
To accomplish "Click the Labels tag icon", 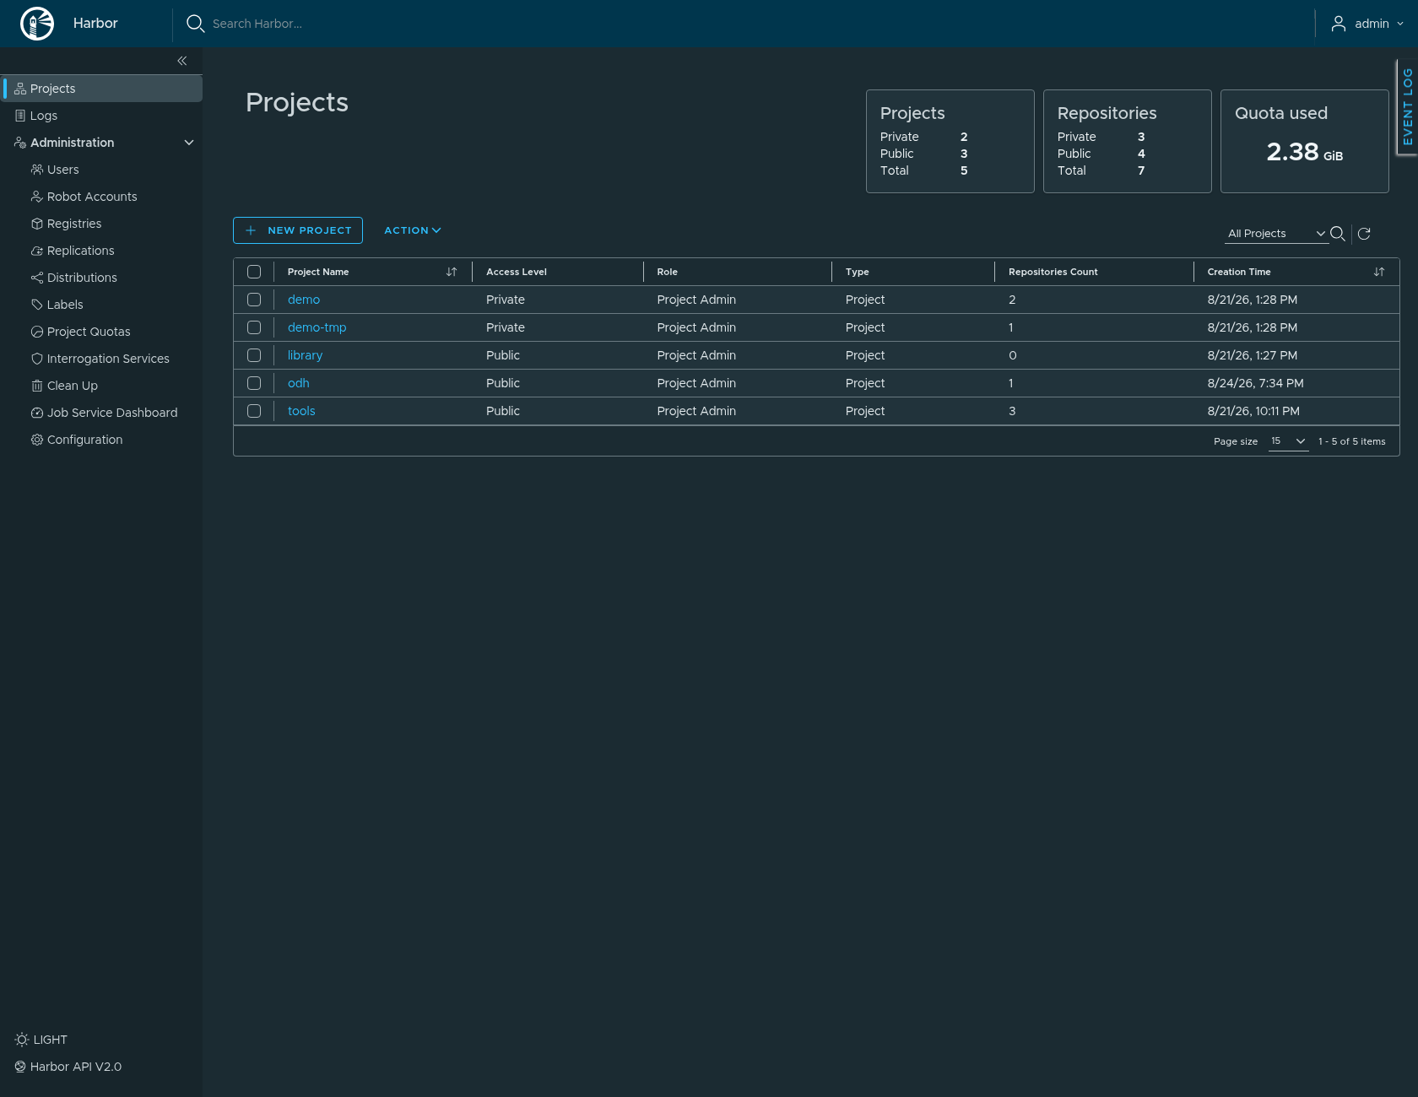I will (x=37, y=305).
